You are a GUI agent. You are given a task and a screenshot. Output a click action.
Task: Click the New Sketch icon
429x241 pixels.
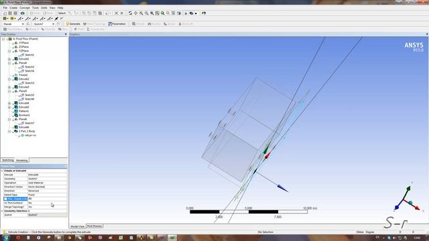click(x=58, y=24)
